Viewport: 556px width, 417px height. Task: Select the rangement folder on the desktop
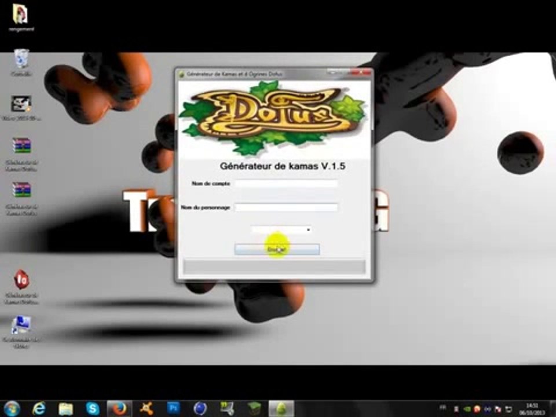(21, 18)
